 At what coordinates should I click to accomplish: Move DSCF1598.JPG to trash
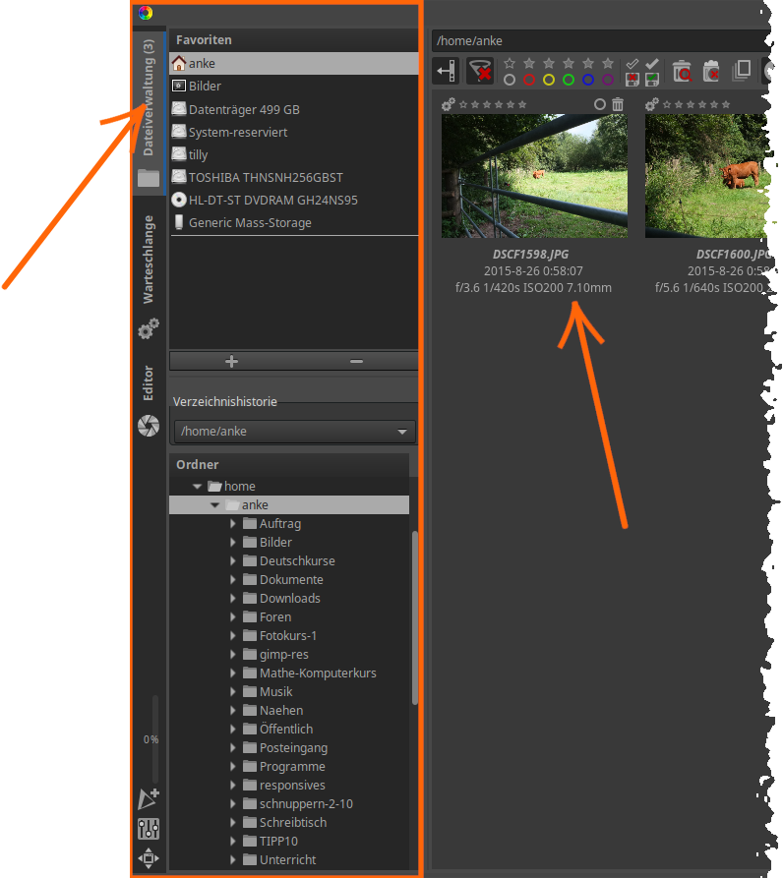coord(617,104)
